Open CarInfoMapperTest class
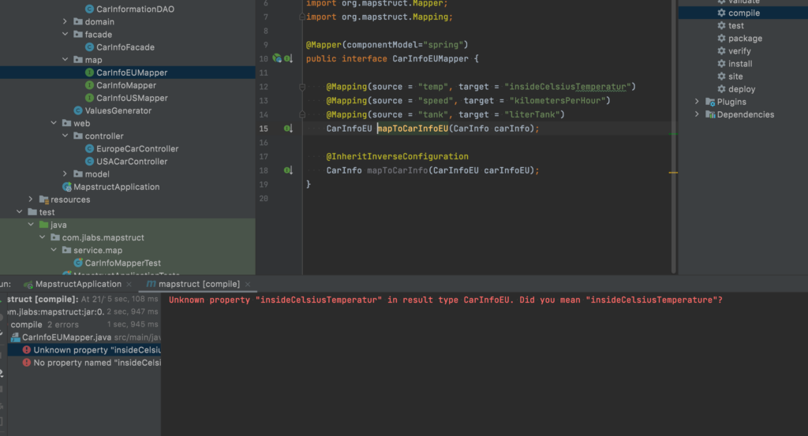Screen dimensions: 808x436 coord(122,263)
